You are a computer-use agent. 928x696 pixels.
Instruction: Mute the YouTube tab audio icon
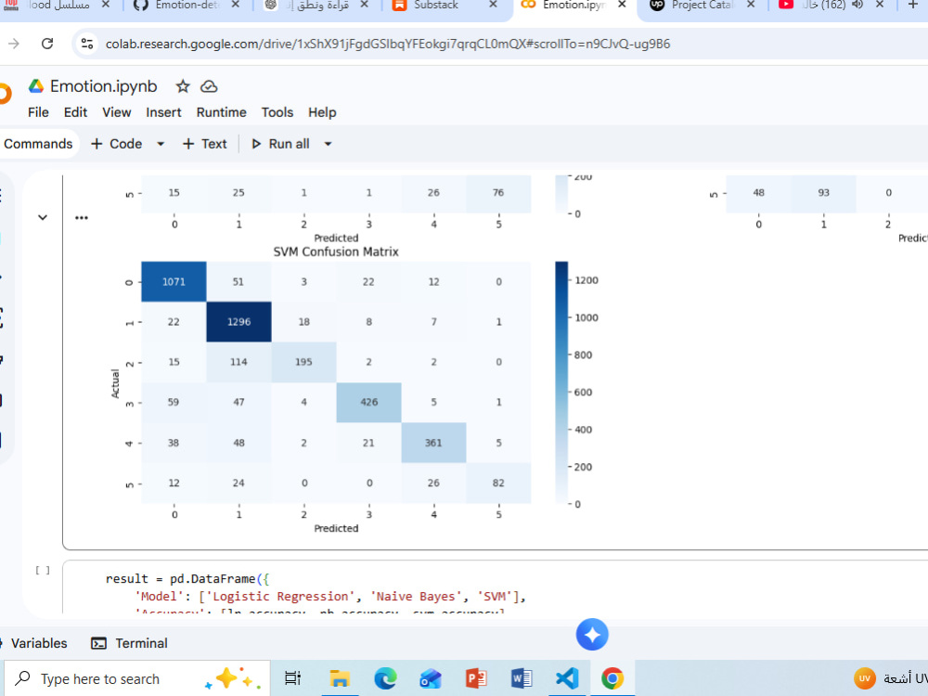pyautogui.click(x=857, y=5)
